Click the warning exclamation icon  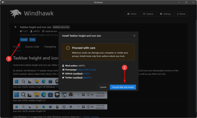(x=68, y=48)
